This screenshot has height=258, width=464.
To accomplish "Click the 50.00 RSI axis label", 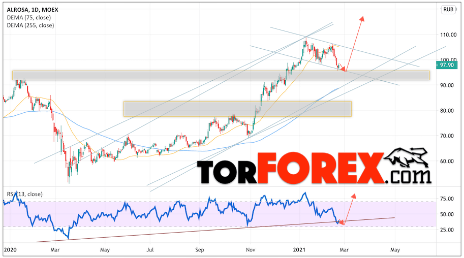I will [x=447, y=214].
